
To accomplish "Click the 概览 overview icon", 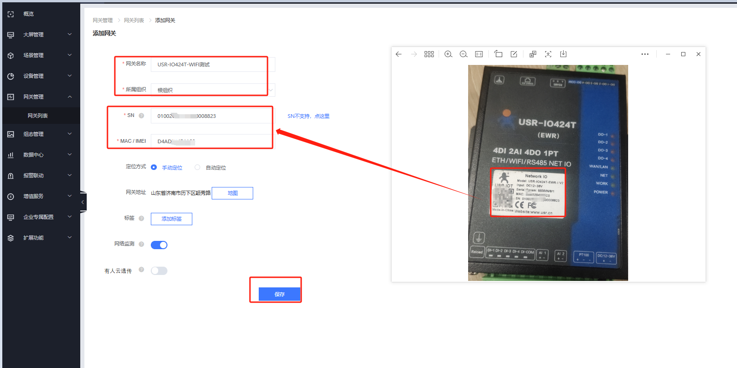I will tap(11, 14).
